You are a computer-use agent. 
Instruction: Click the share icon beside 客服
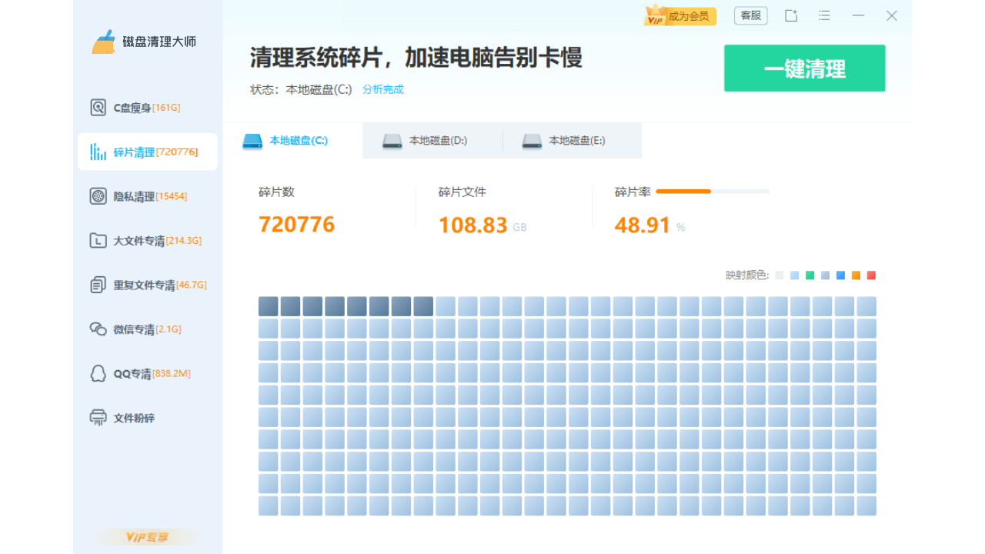pyautogui.click(x=791, y=15)
